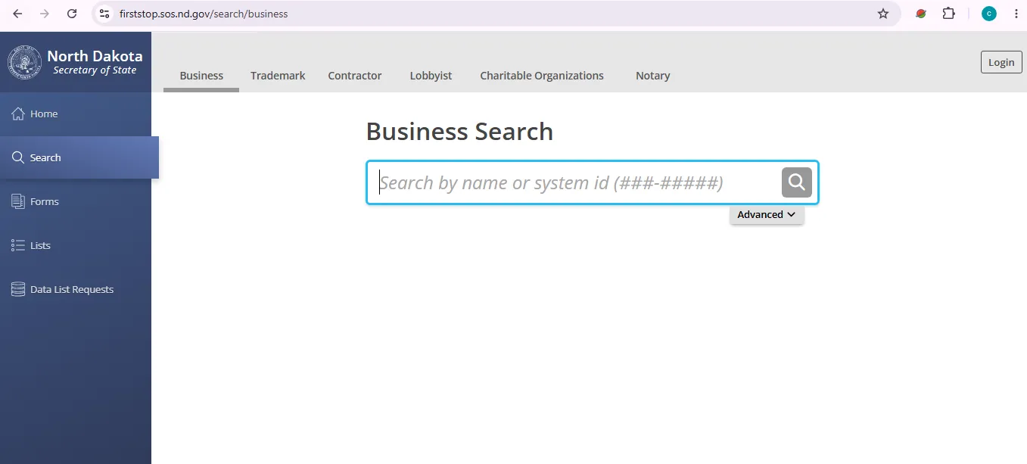1027x464 pixels.
Task: Open Home in the sidebar
Action: coord(76,114)
